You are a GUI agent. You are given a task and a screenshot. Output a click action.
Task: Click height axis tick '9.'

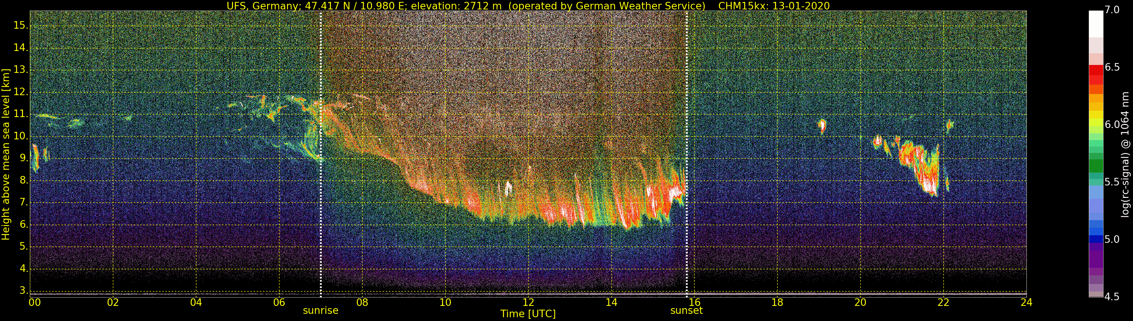click(x=24, y=158)
